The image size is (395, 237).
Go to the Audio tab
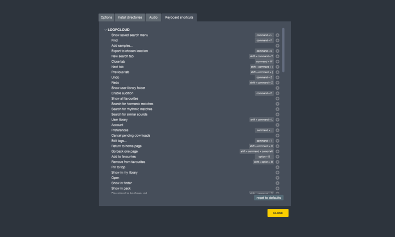click(x=154, y=17)
